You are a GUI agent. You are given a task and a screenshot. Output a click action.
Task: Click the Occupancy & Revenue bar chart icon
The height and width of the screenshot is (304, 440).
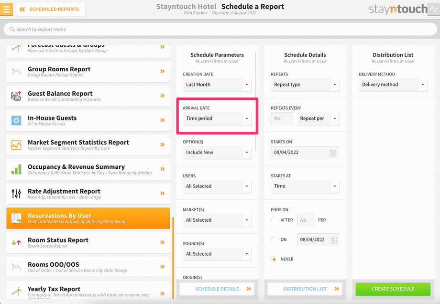(16, 169)
